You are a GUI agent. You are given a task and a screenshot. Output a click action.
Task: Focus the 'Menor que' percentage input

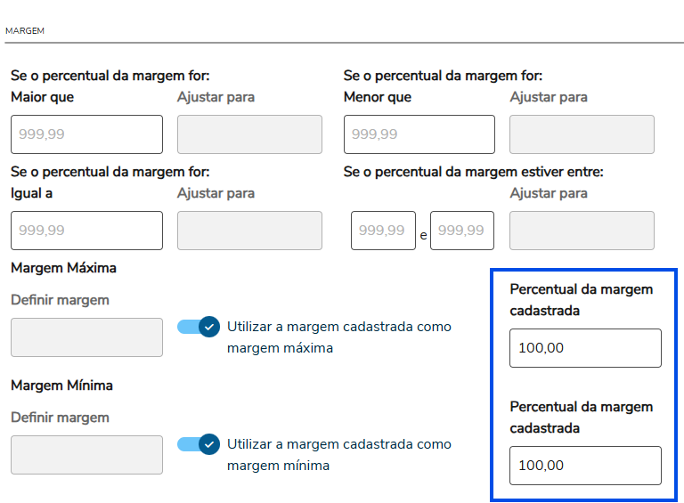(419, 134)
